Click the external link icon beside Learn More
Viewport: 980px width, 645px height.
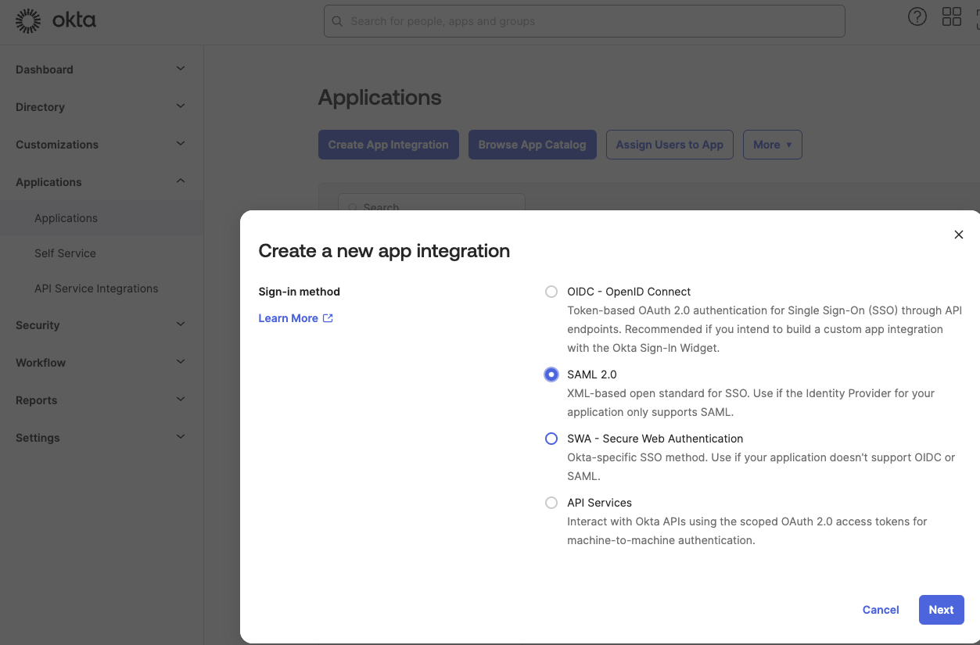pyautogui.click(x=328, y=318)
